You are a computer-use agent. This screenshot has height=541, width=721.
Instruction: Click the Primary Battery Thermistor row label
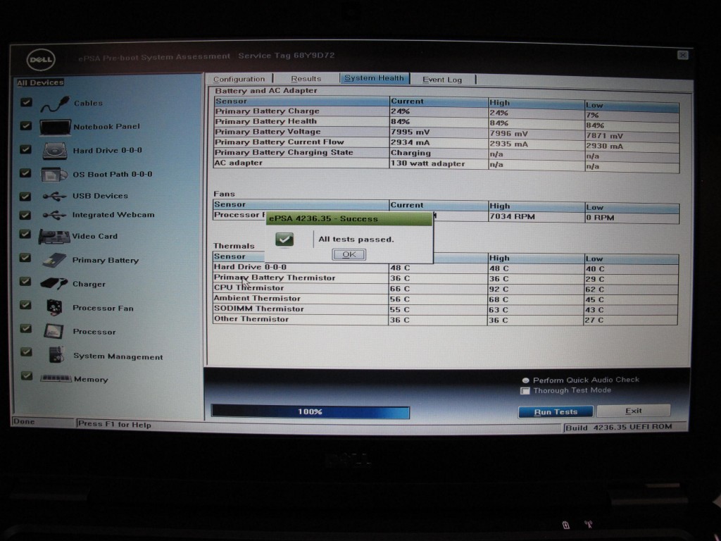tap(275, 278)
